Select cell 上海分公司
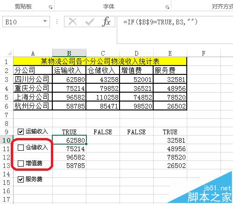This screenshot has height=204, width=233. pos(33,97)
